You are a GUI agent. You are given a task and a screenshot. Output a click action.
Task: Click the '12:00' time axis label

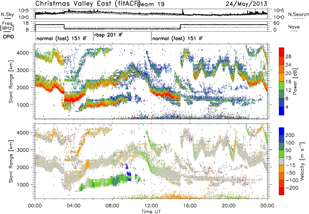(151, 206)
